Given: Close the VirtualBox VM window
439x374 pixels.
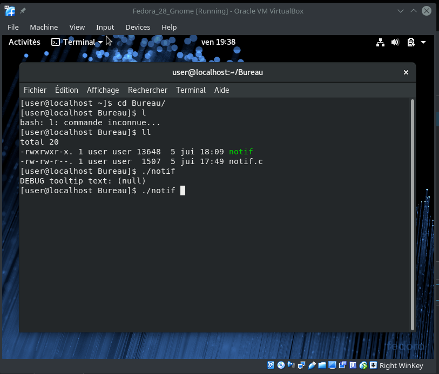Looking at the screenshot, I should [x=427, y=11].
